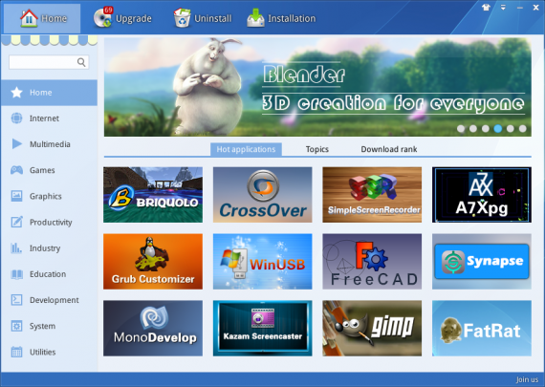Select the highlighted fourth banner dot
The height and width of the screenshot is (387, 545).
(x=498, y=129)
